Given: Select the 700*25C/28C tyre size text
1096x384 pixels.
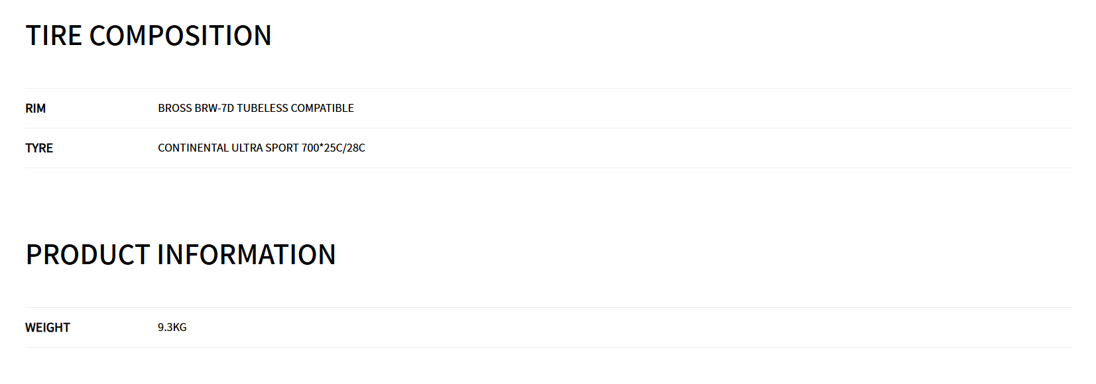Looking at the screenshot, I should coord(334,148).
